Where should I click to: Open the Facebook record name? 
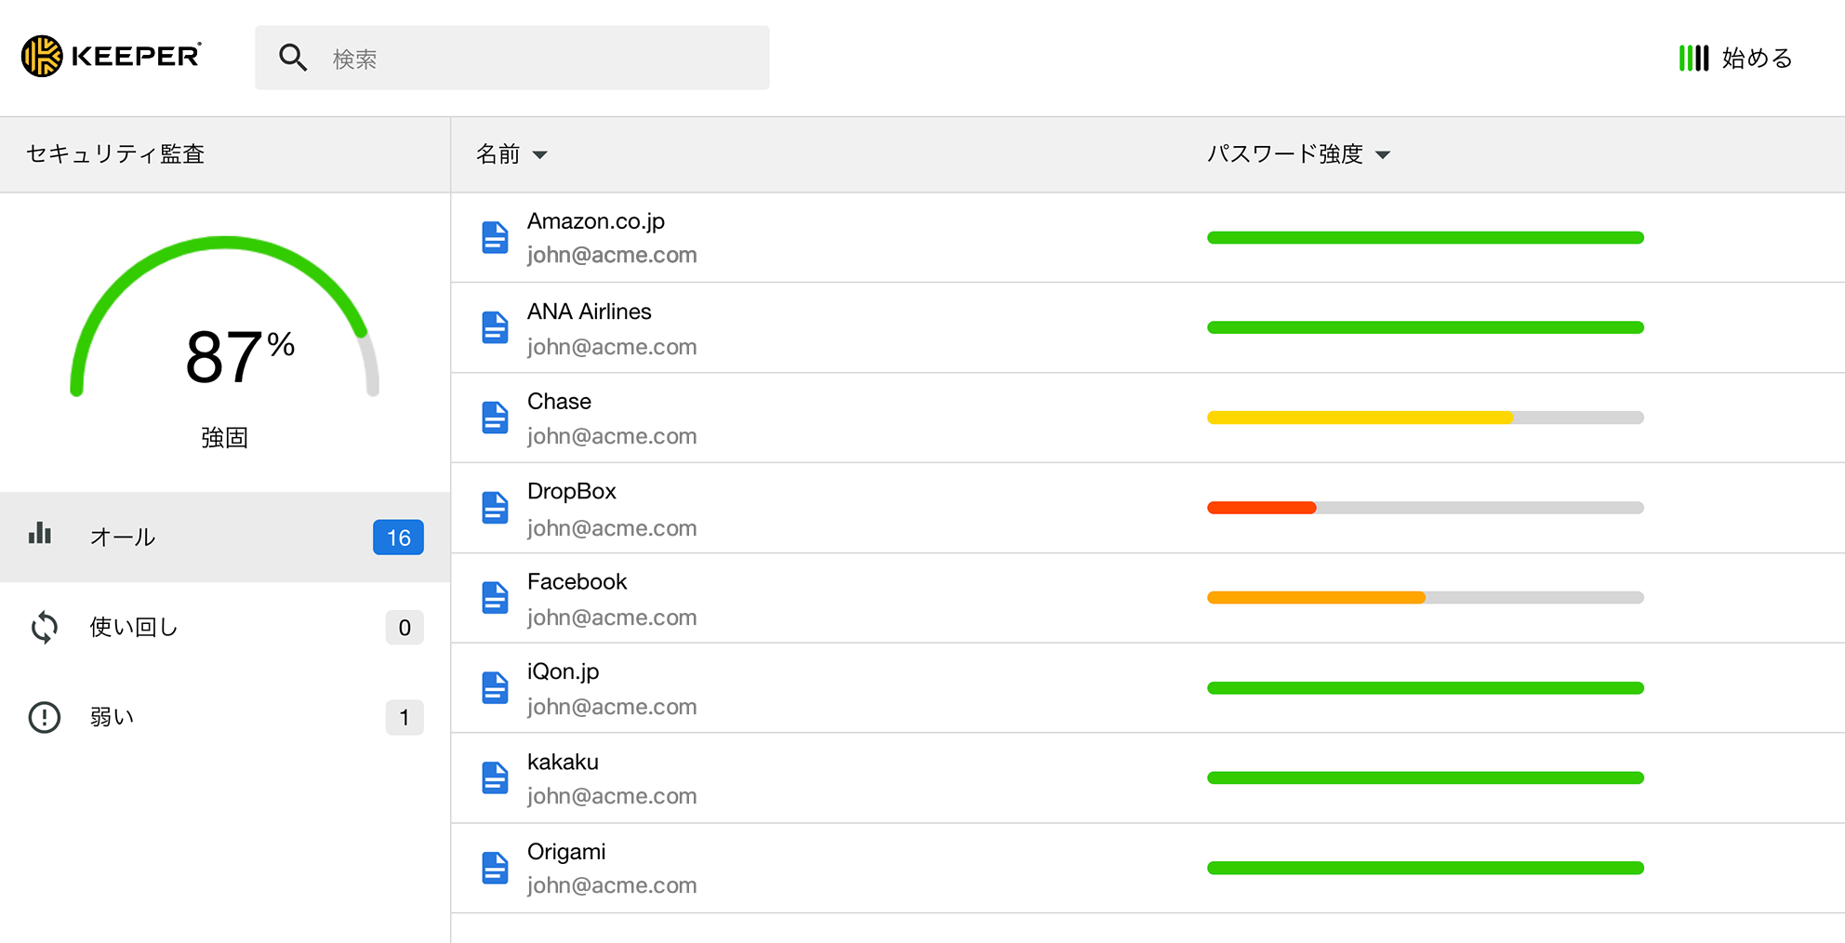click(577, 581)
